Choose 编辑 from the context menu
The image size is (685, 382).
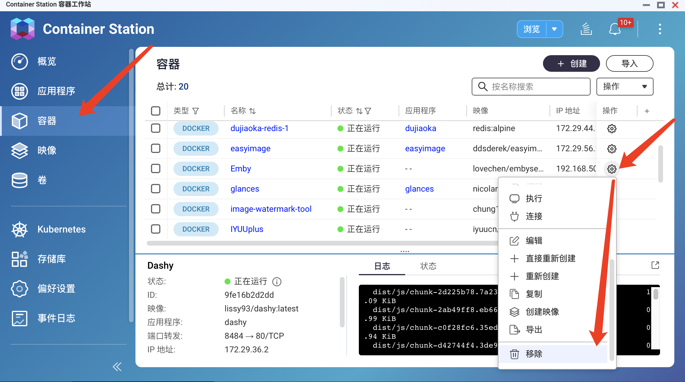click(553, 241)
